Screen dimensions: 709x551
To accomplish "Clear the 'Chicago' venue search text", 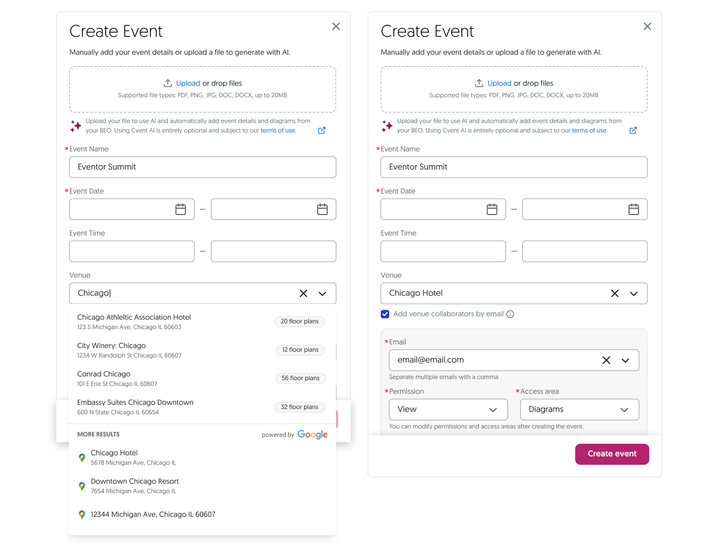I will click(x=303, y=293).
